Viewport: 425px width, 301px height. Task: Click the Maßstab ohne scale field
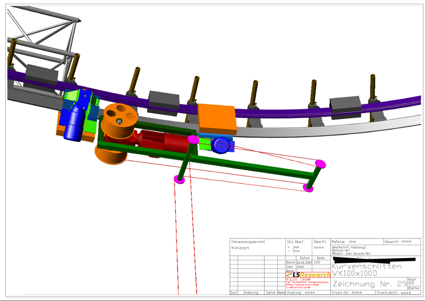point(344,241)
